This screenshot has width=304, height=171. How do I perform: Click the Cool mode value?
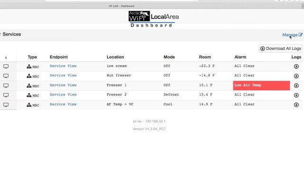pos(168,104)
